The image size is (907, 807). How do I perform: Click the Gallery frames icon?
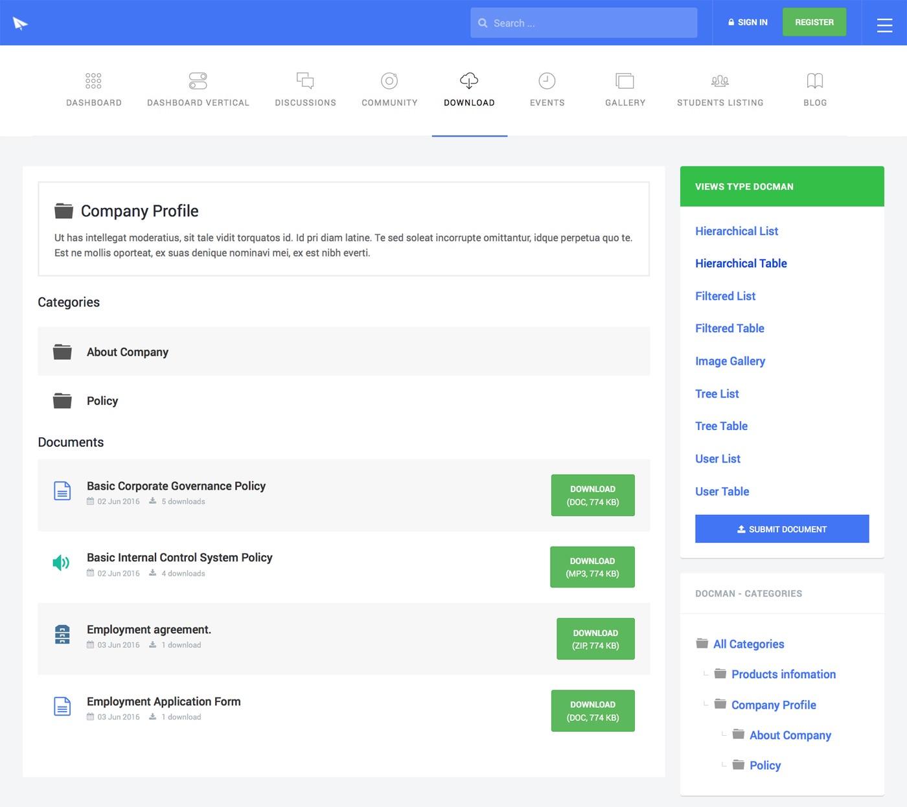[625, 81]
